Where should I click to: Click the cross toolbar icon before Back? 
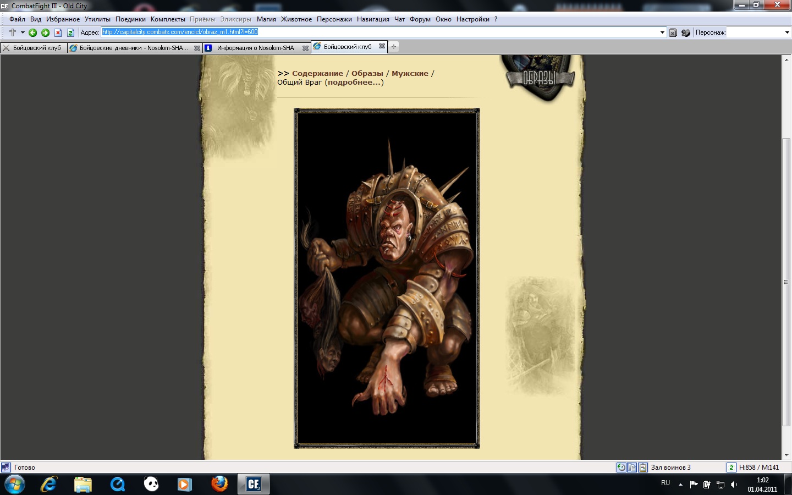click(x=13, y=32)
